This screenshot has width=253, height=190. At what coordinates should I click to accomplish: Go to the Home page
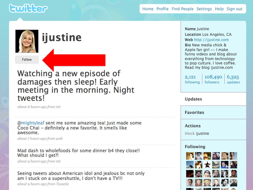point(148,9)
